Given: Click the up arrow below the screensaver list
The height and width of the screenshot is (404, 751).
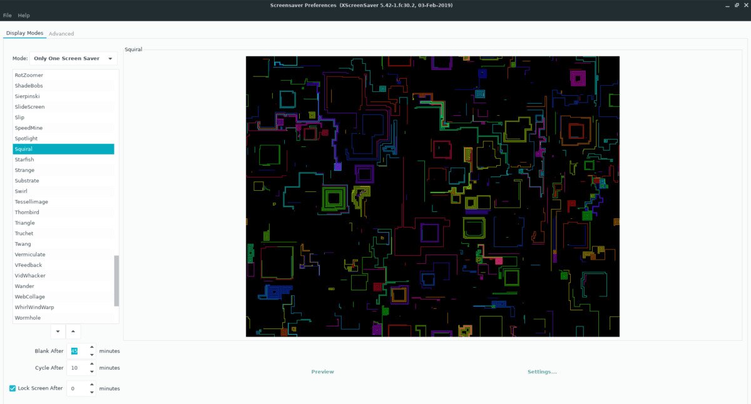Looking at the screenshot, I should 73,331.
